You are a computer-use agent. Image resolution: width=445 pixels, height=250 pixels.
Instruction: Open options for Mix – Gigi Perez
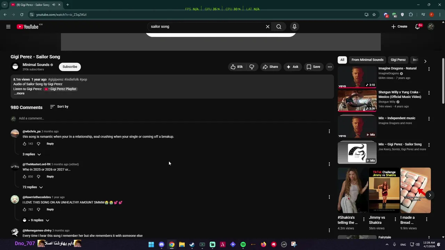429,145
